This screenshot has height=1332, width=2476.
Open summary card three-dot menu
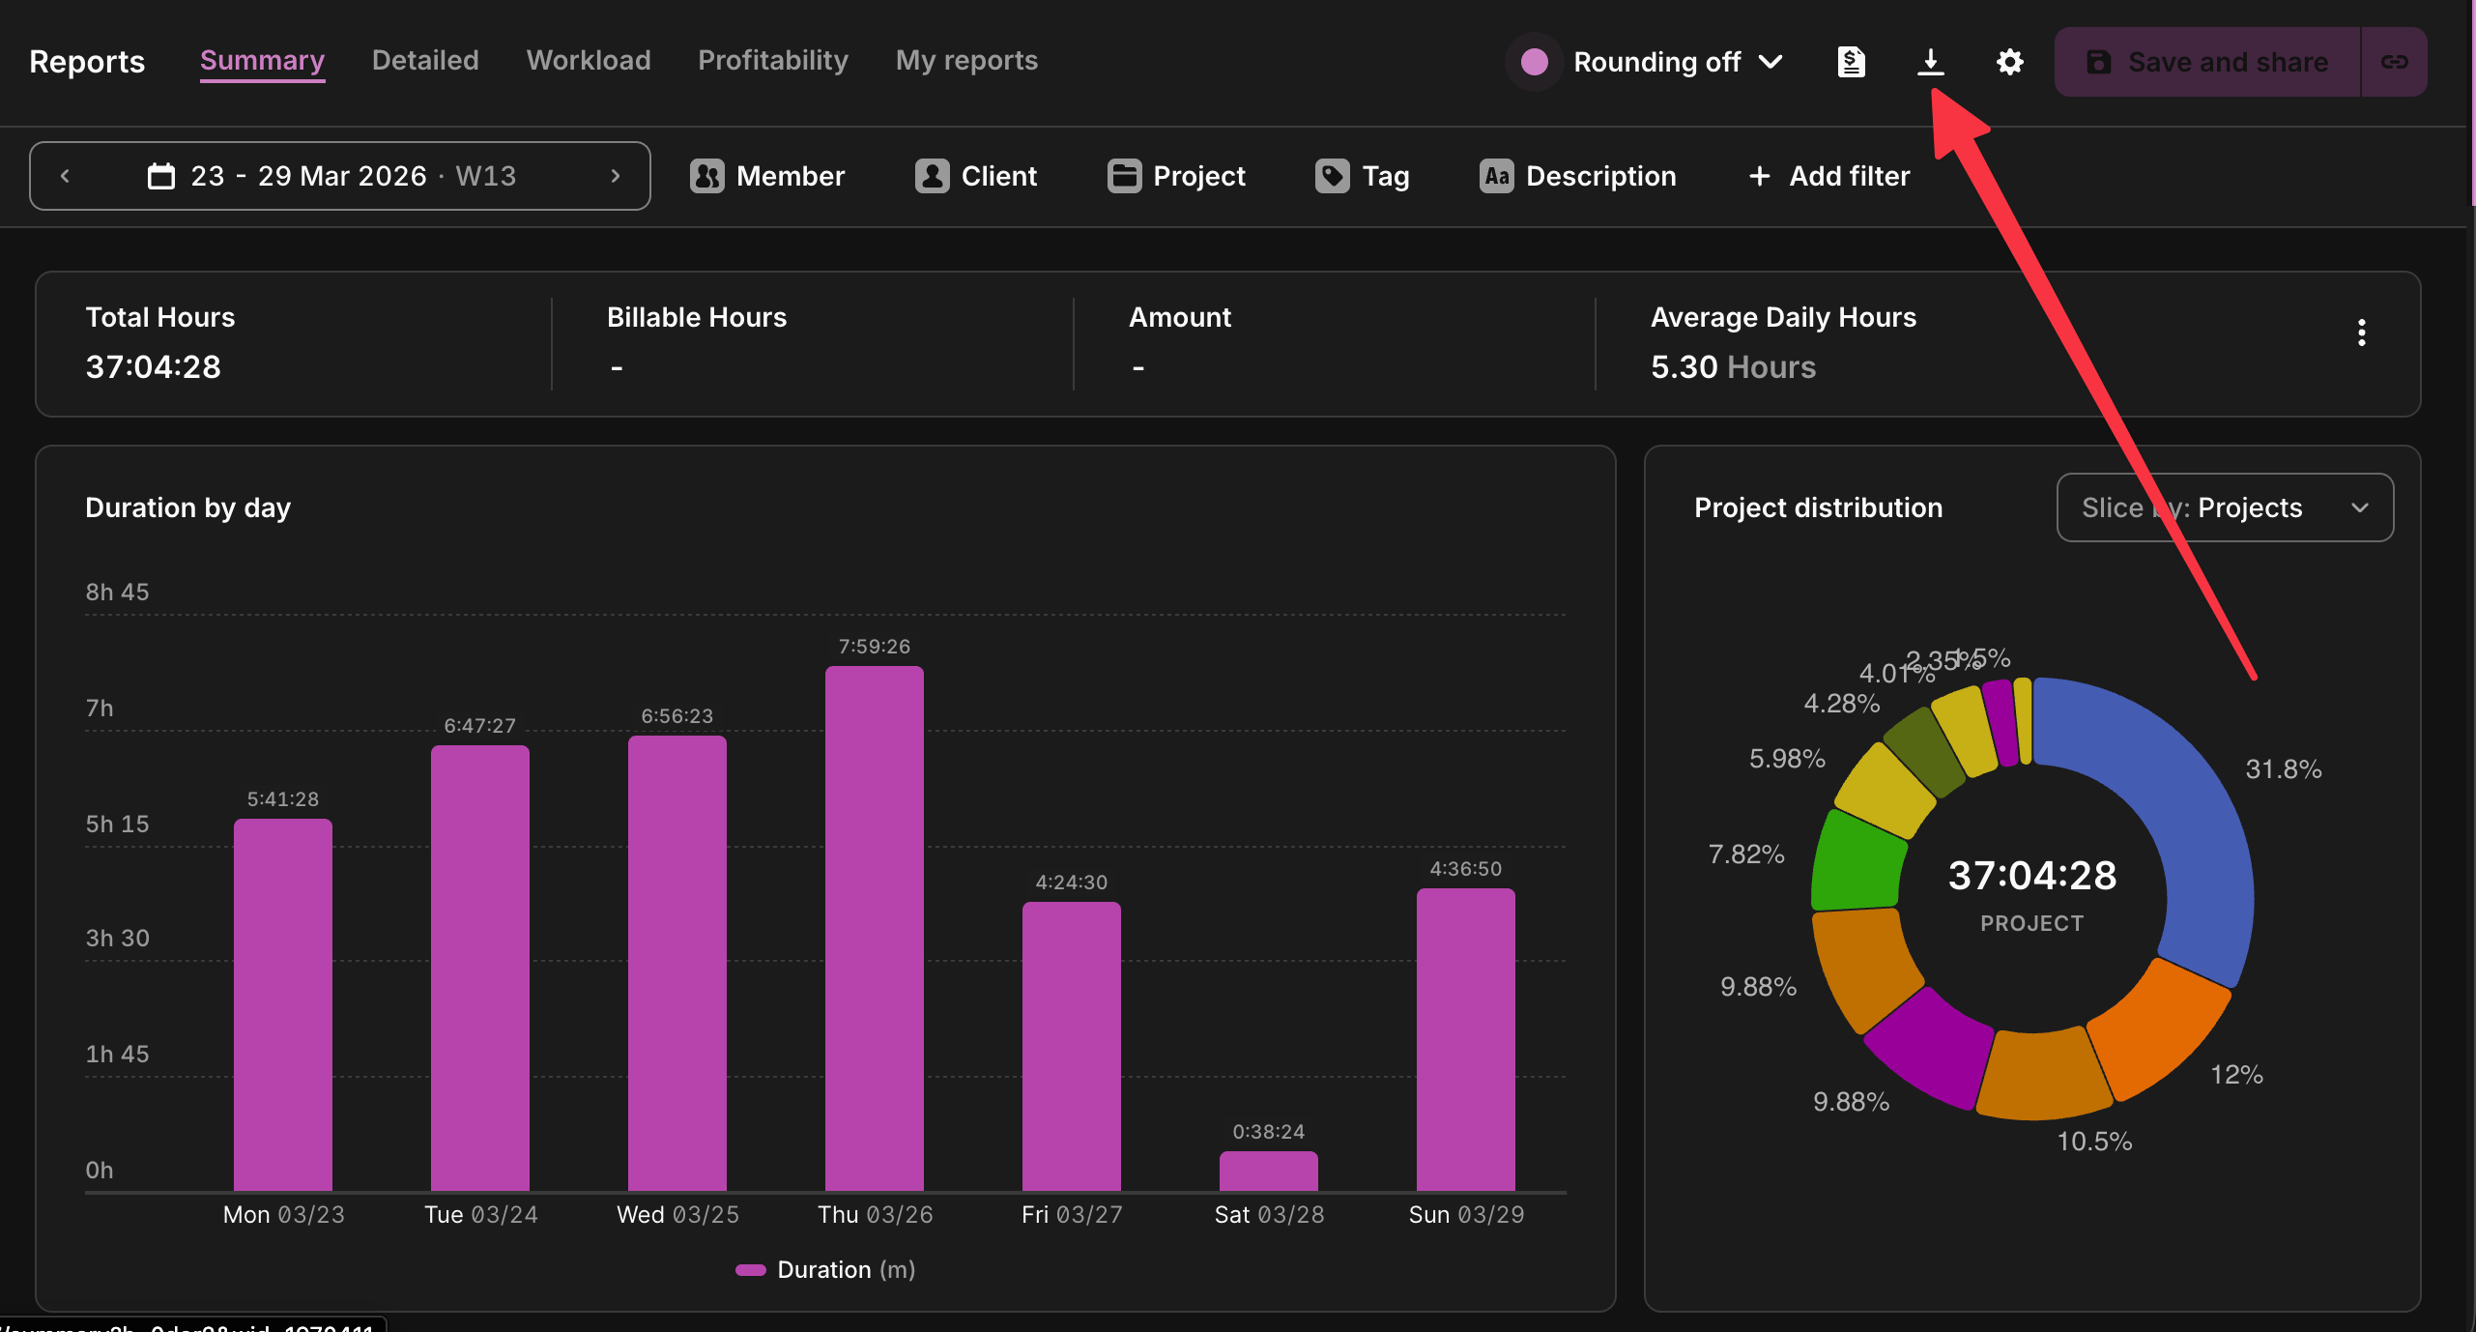(2361, 333)
